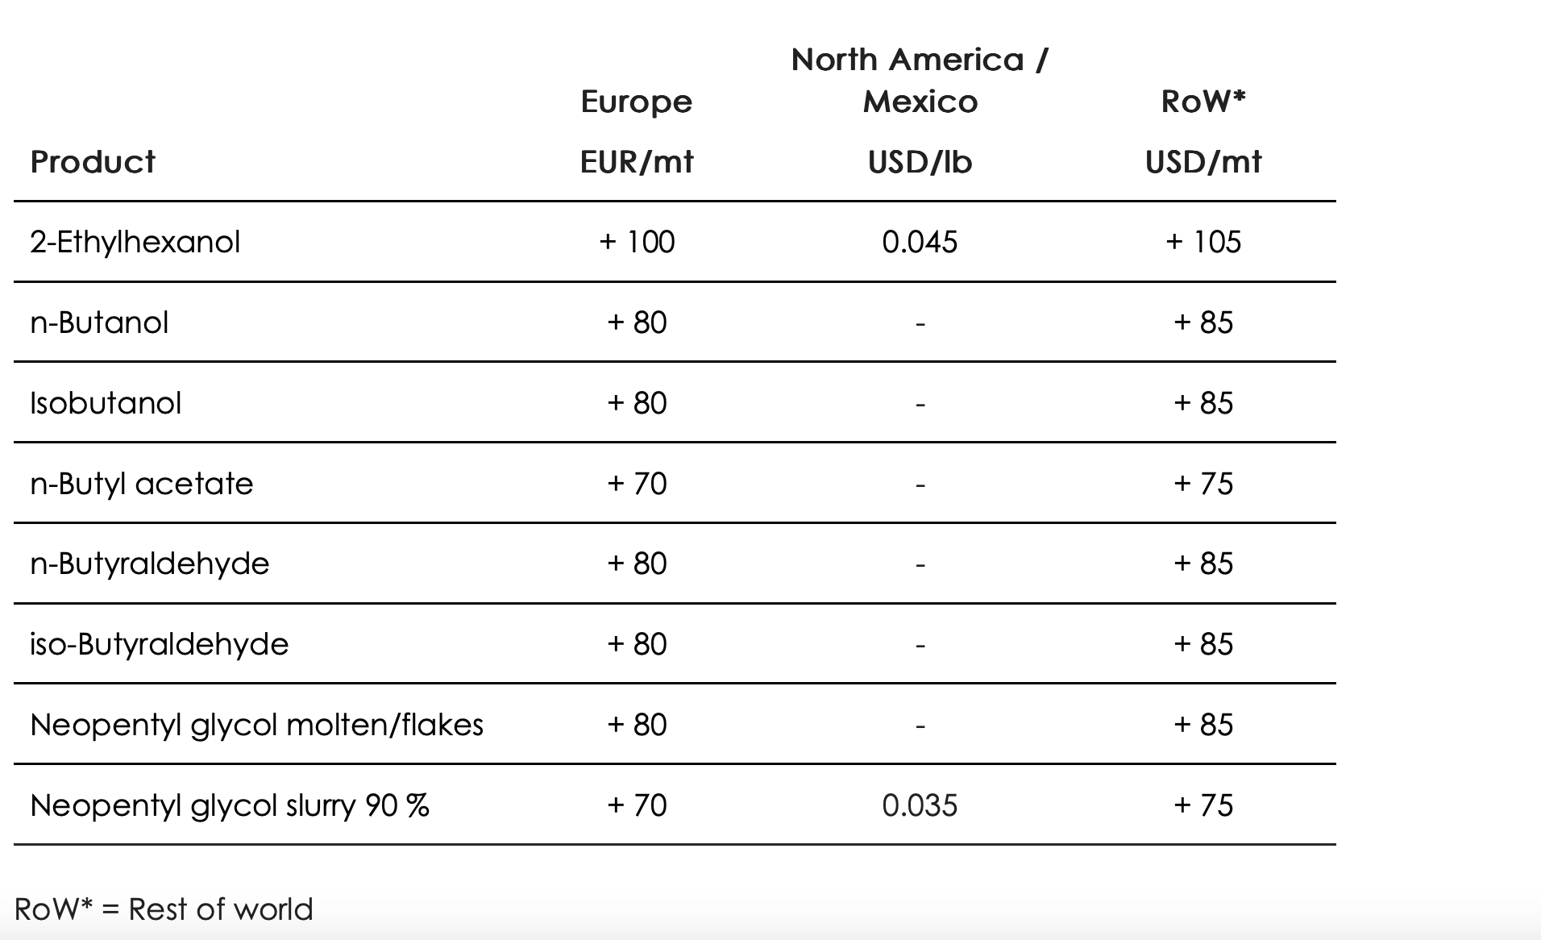Select the + 105 RoW value

1203,242
